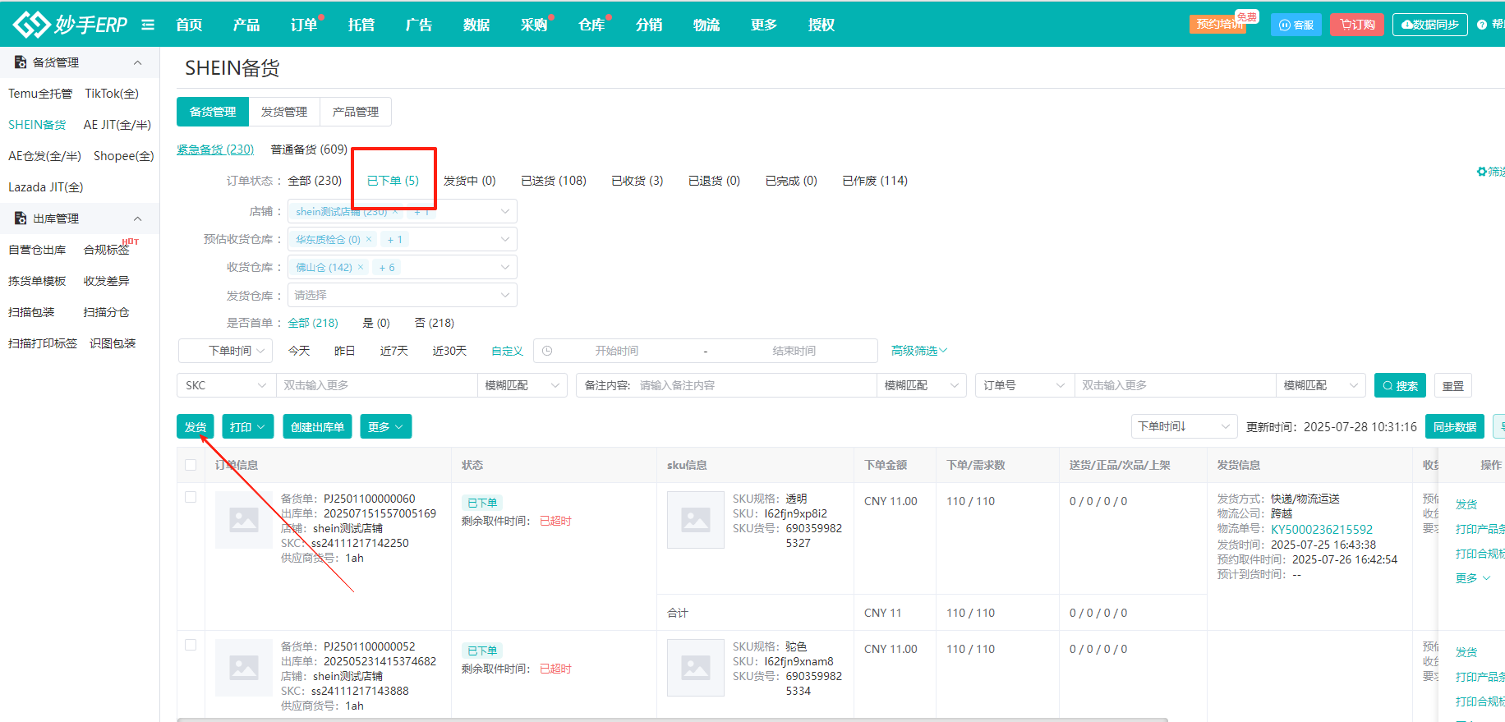This screenshot has height=722, width=1505.
Task: Click the 数据同步 cloud button
Action: click(x=1429, y=25)
